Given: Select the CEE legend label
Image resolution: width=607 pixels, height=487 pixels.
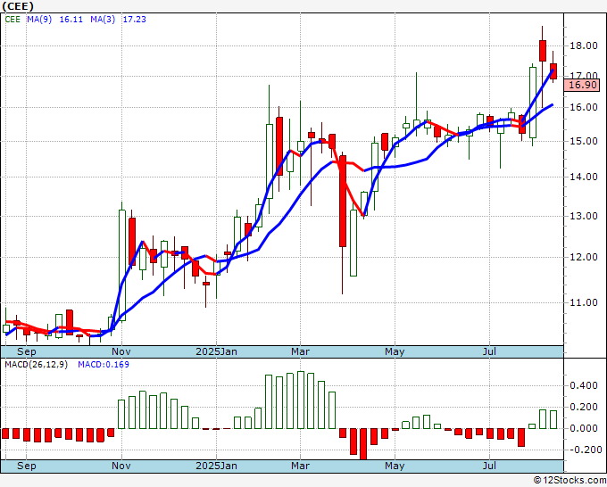Looking at the screenshot, I should pos(12,20).
